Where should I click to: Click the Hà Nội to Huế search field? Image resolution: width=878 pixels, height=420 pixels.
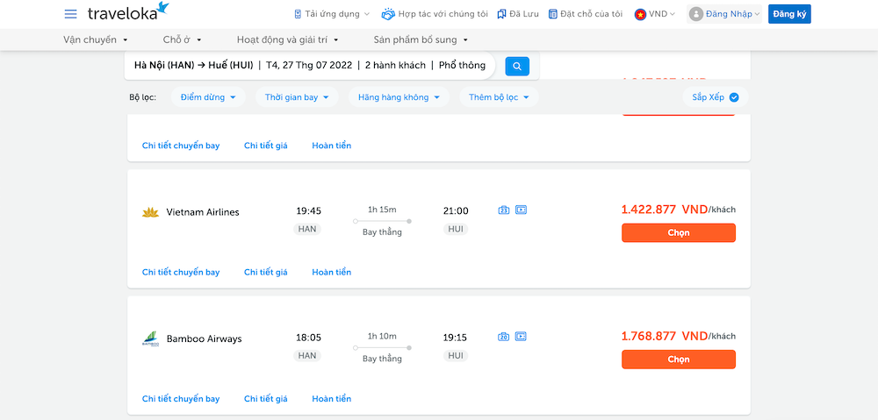pos(309,66)
